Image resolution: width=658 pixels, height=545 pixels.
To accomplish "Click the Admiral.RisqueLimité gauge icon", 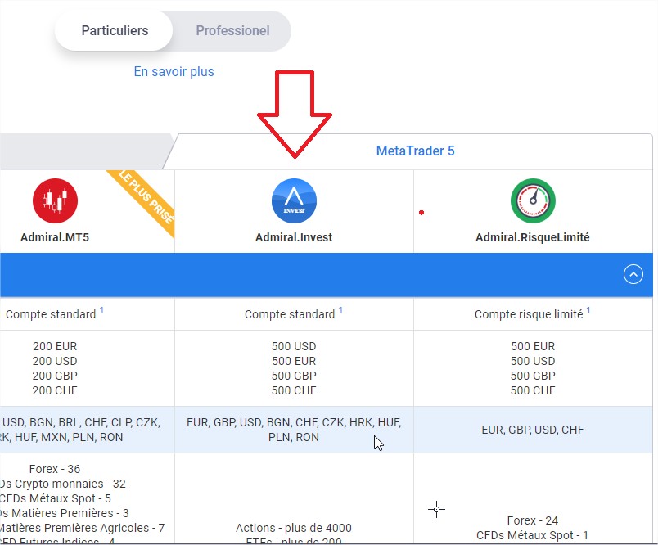I will tap(533, 200).
